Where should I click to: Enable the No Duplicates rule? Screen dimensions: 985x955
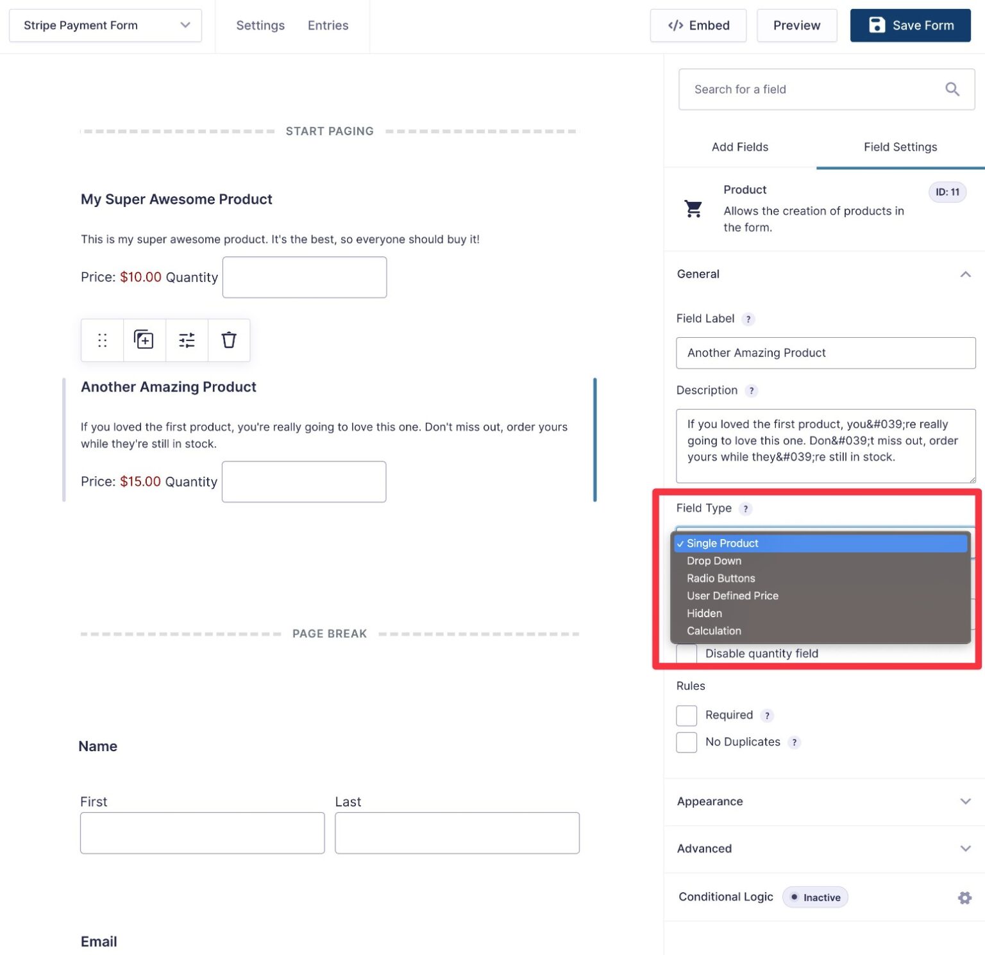coord(686,742)
